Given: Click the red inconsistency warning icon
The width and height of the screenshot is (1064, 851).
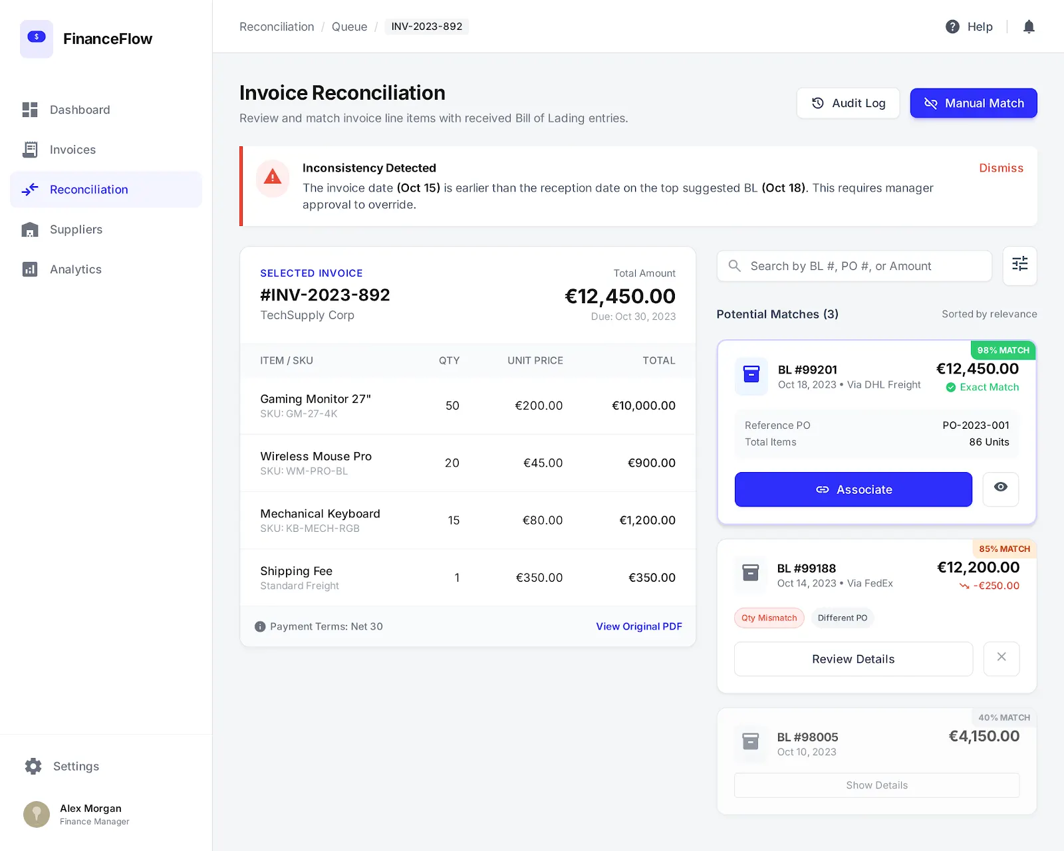Looking at the screenshot, I should pos(273,178).
